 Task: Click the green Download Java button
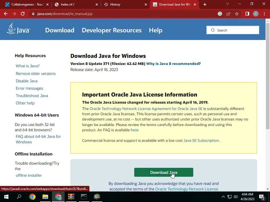[x=163, y=172]
